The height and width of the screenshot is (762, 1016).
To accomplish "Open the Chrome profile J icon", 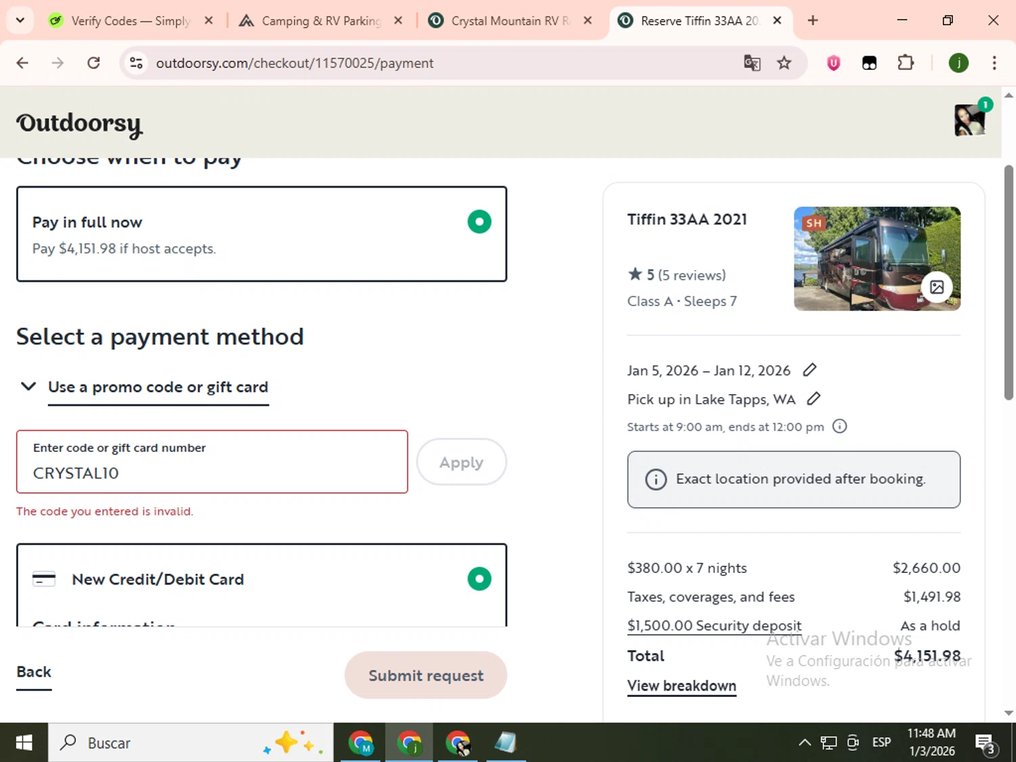I will (x=958, y=63).
